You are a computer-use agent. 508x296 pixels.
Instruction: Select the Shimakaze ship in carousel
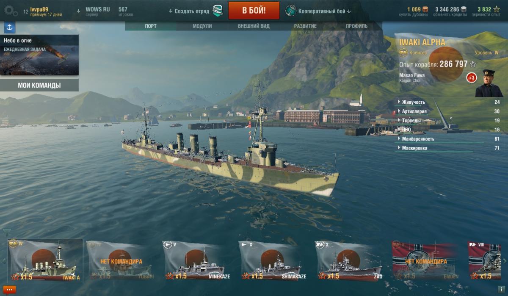click(x=271, y=260)
